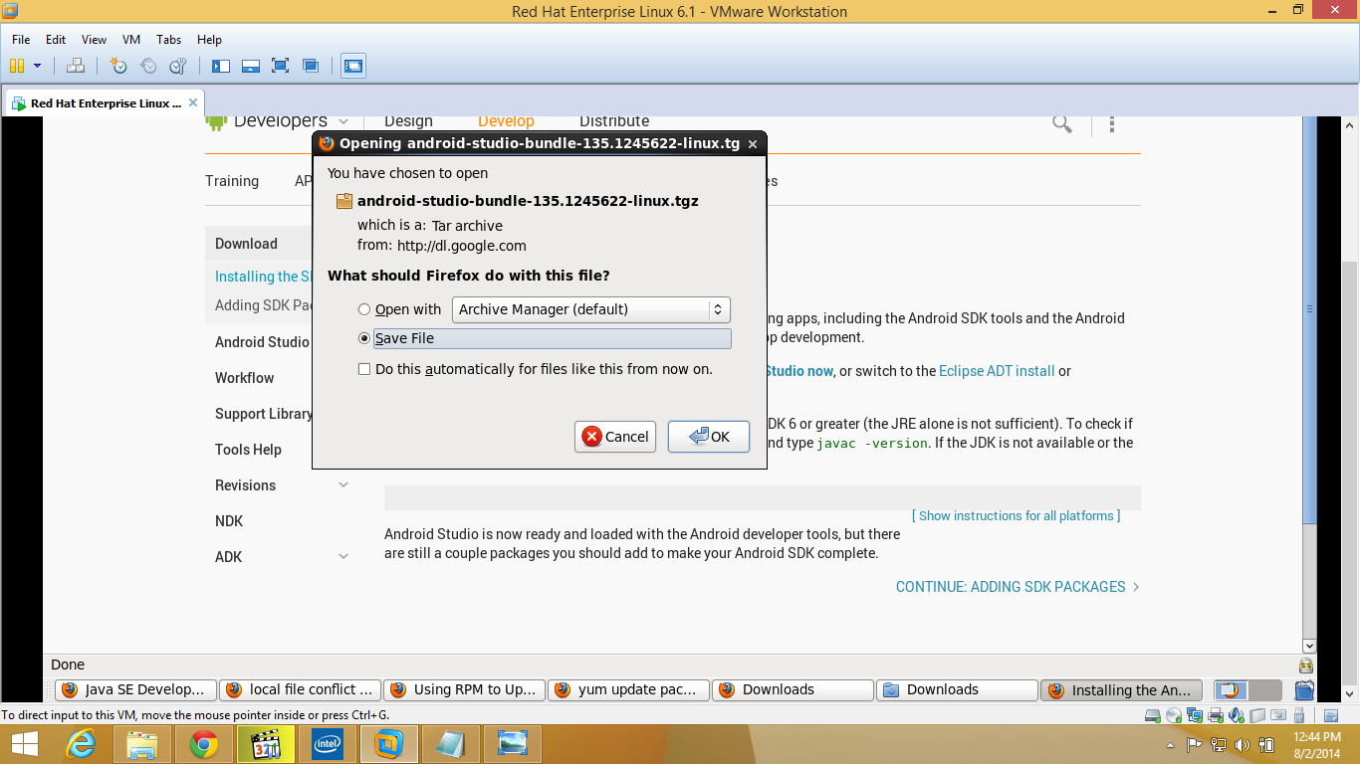Confirm the download dialog with OK
The width and height of the screenshot is (1360, 764).
709,437
